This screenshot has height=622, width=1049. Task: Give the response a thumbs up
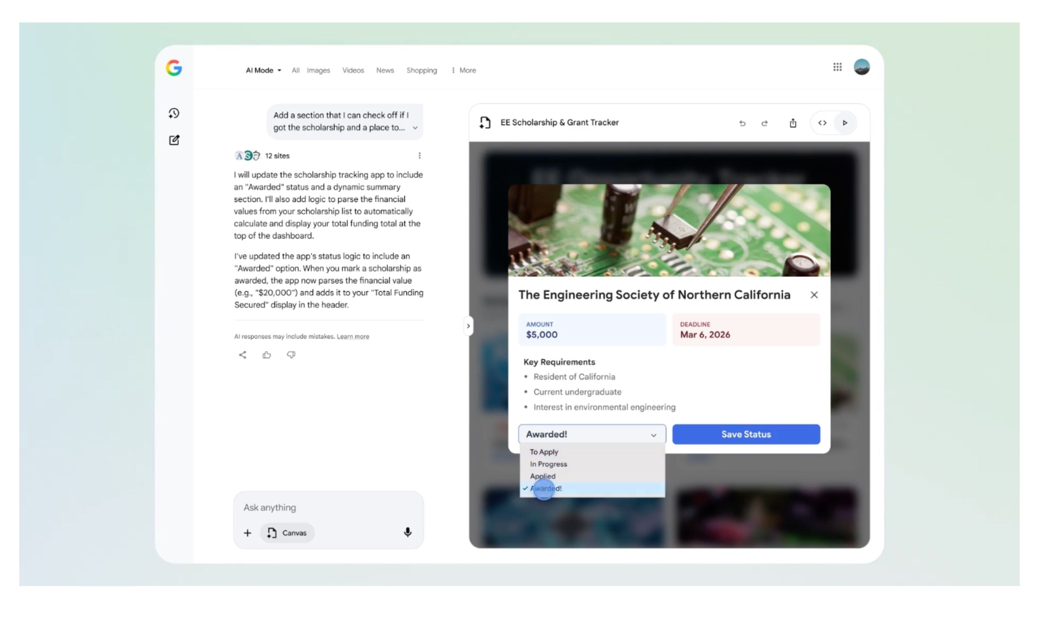pyautogui.click(x=267, y=355)
